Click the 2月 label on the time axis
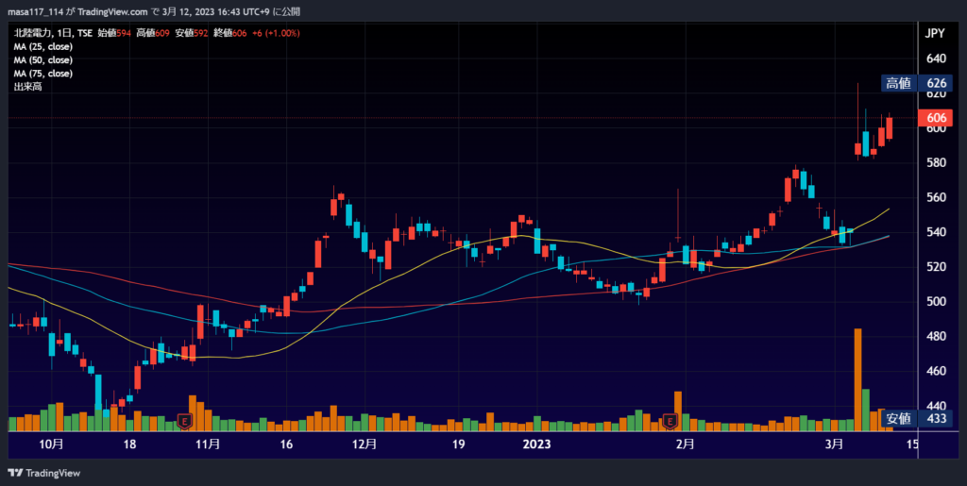The width and height of the screenshot is (967, 486). point(685,444)
